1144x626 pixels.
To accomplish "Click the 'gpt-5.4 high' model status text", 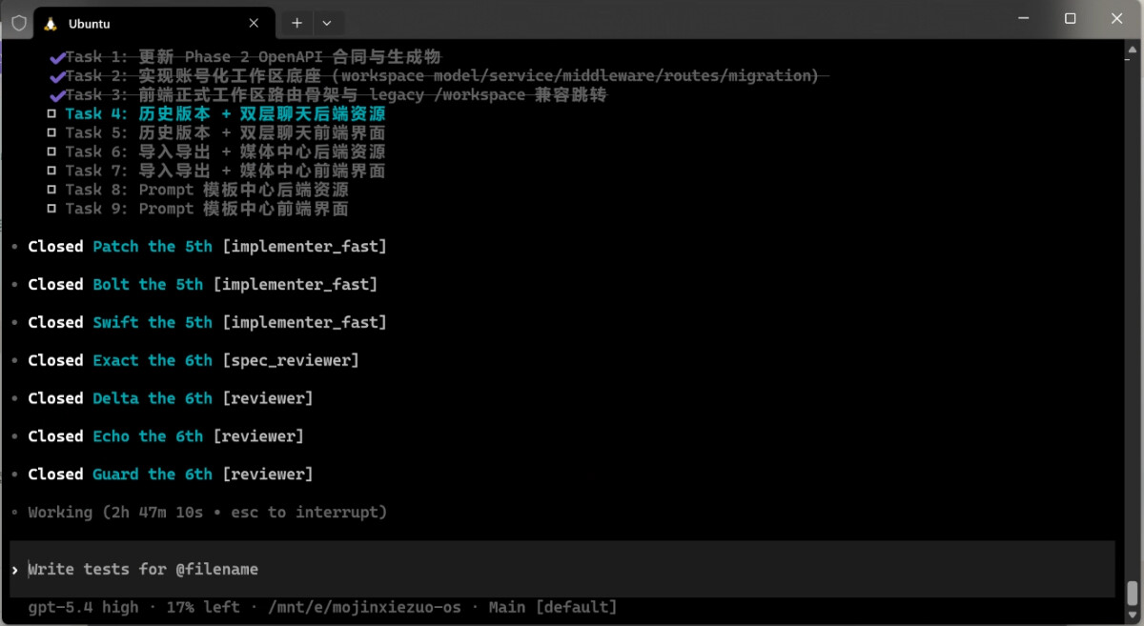I will 84,607.
